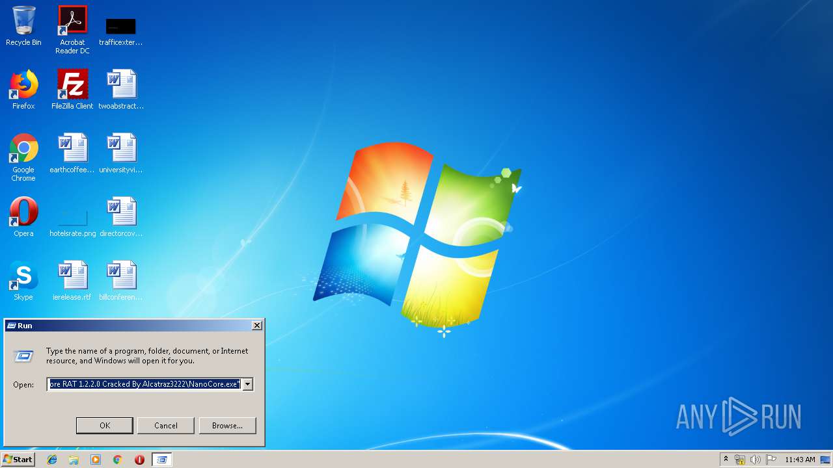Image resolution: width=833 pixels, height=468 pixels.
Task: Click the Run dialog taskbar button
Action: click(x=162, y=460)
